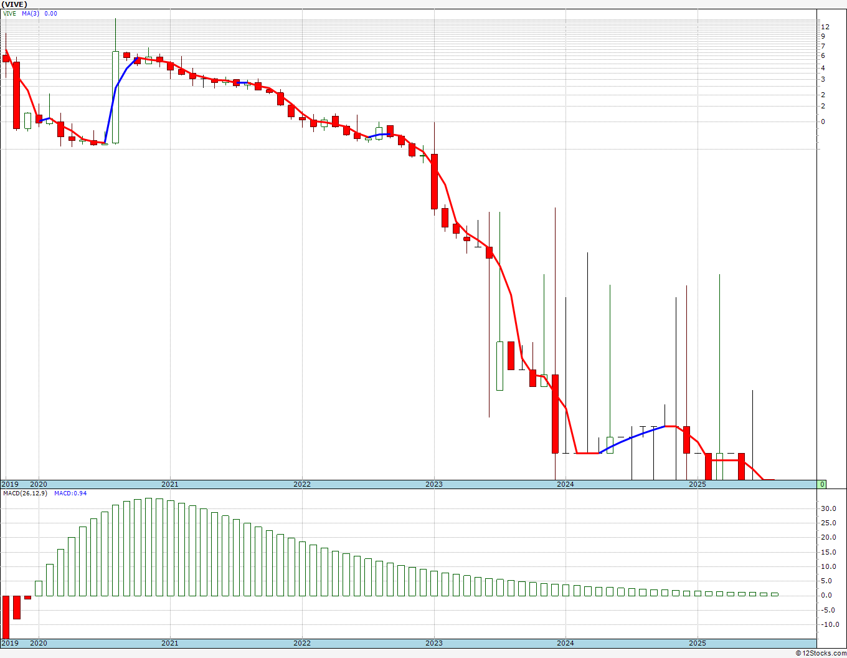The width and height of the screenshot is (847, 658).
Task: Click the MA(3) indicator label
Action: click(31, 13)
